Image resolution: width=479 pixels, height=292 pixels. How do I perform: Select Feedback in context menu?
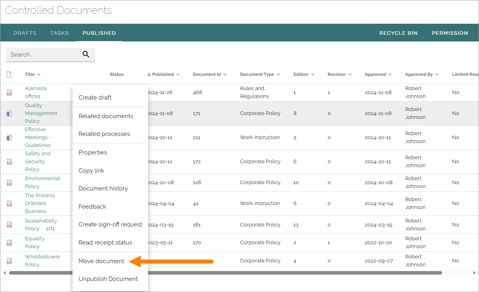(x=110, y=207)
